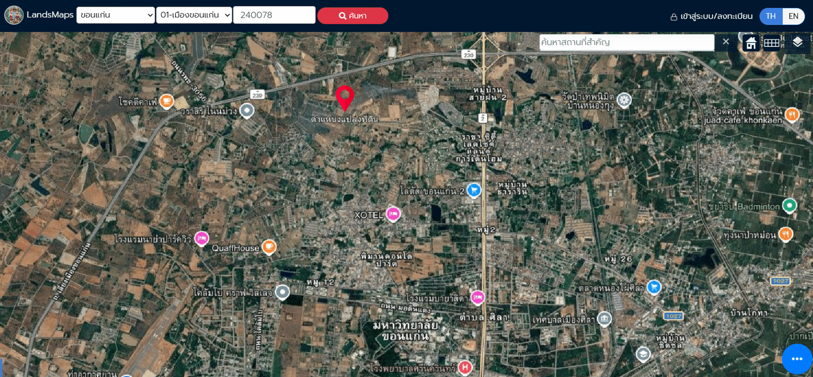This screenshot has height=377, width=813.
Task: Focus the ค้นหาสถานที่สำคัญ search box
Action: [627, 42]
